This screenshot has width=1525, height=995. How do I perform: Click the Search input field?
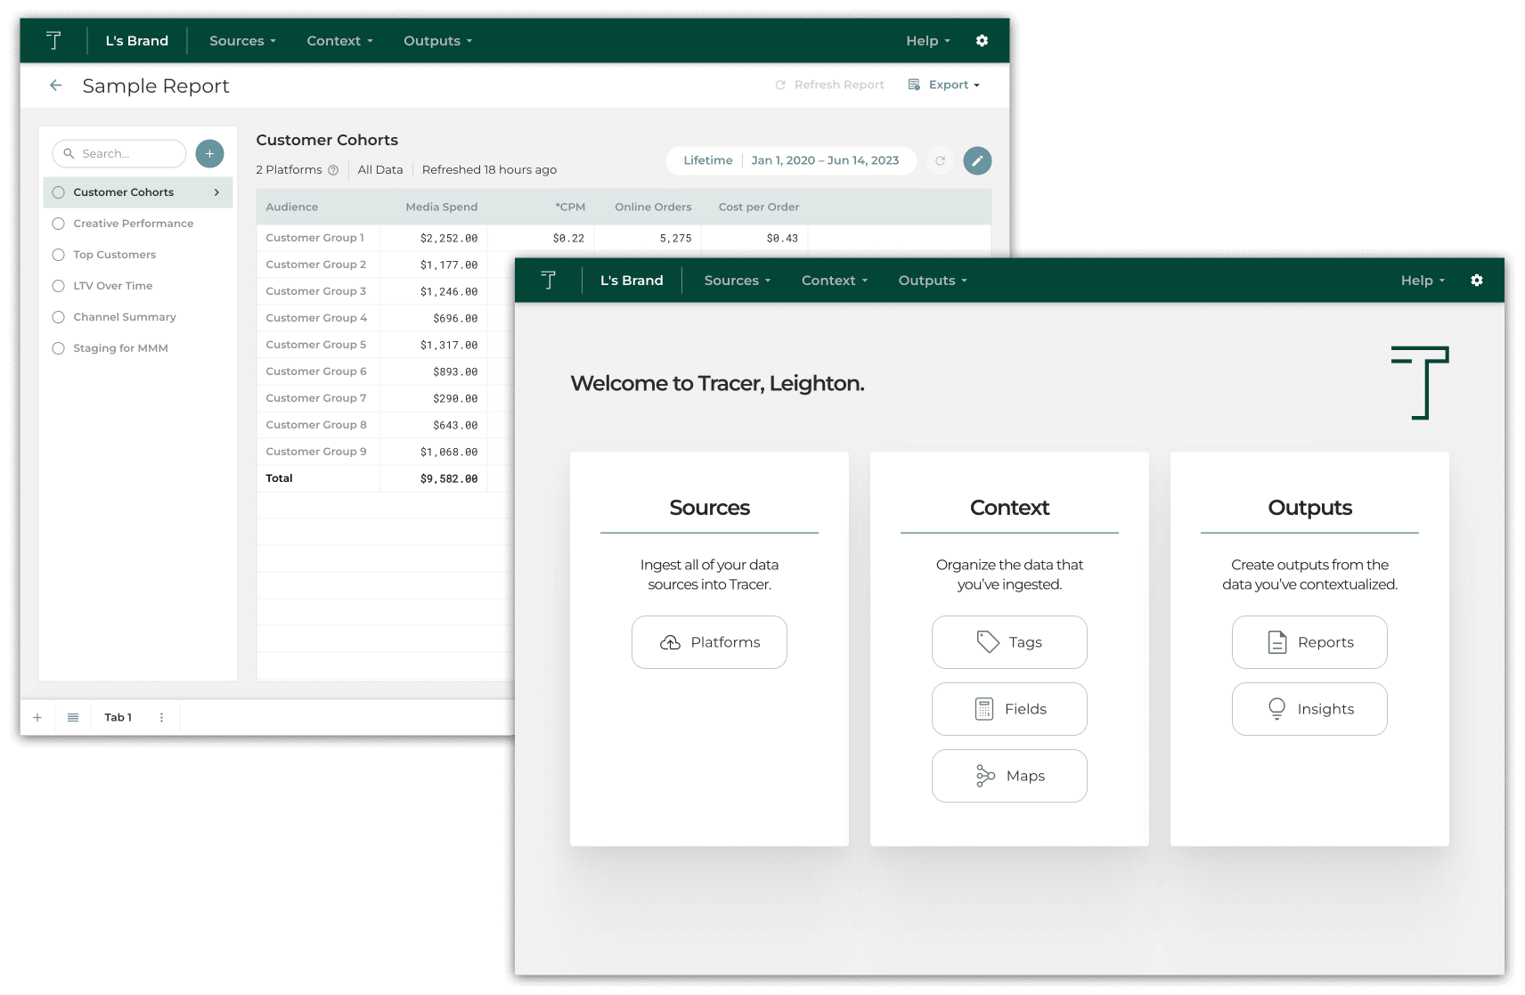pos(119,154)
